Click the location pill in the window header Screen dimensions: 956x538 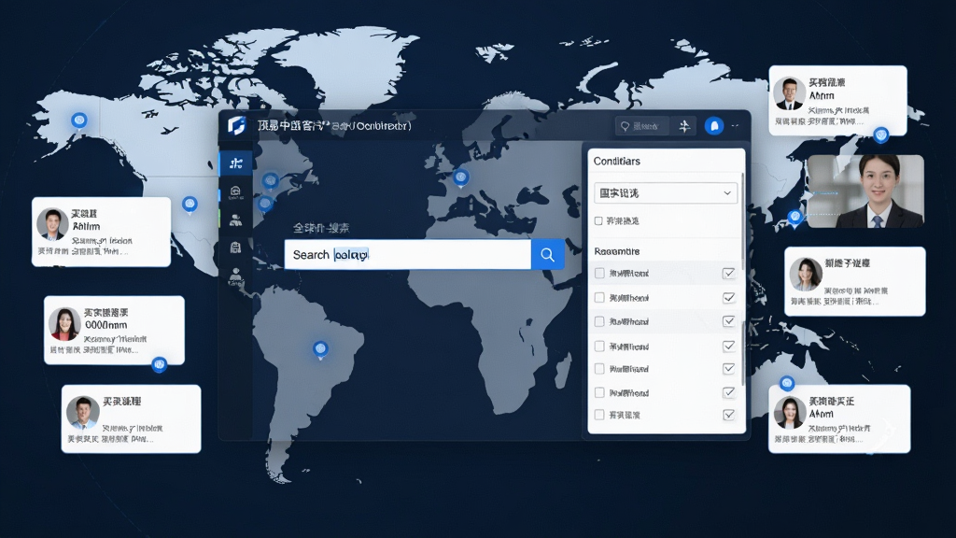(x=640, y=126)
